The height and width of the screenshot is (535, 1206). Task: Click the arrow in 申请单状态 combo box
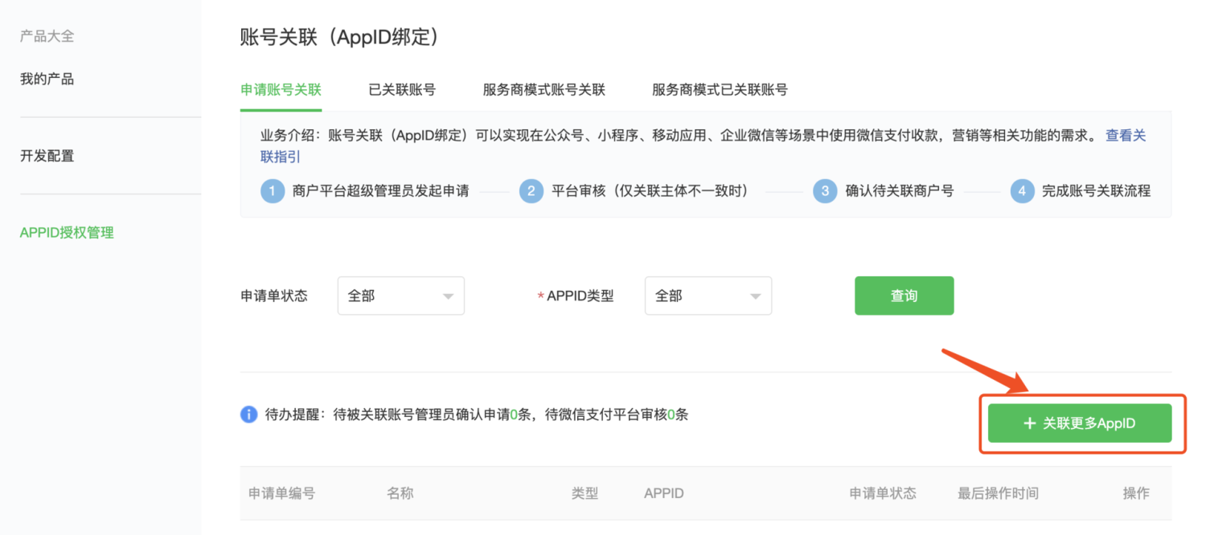(x=448, y=296)
